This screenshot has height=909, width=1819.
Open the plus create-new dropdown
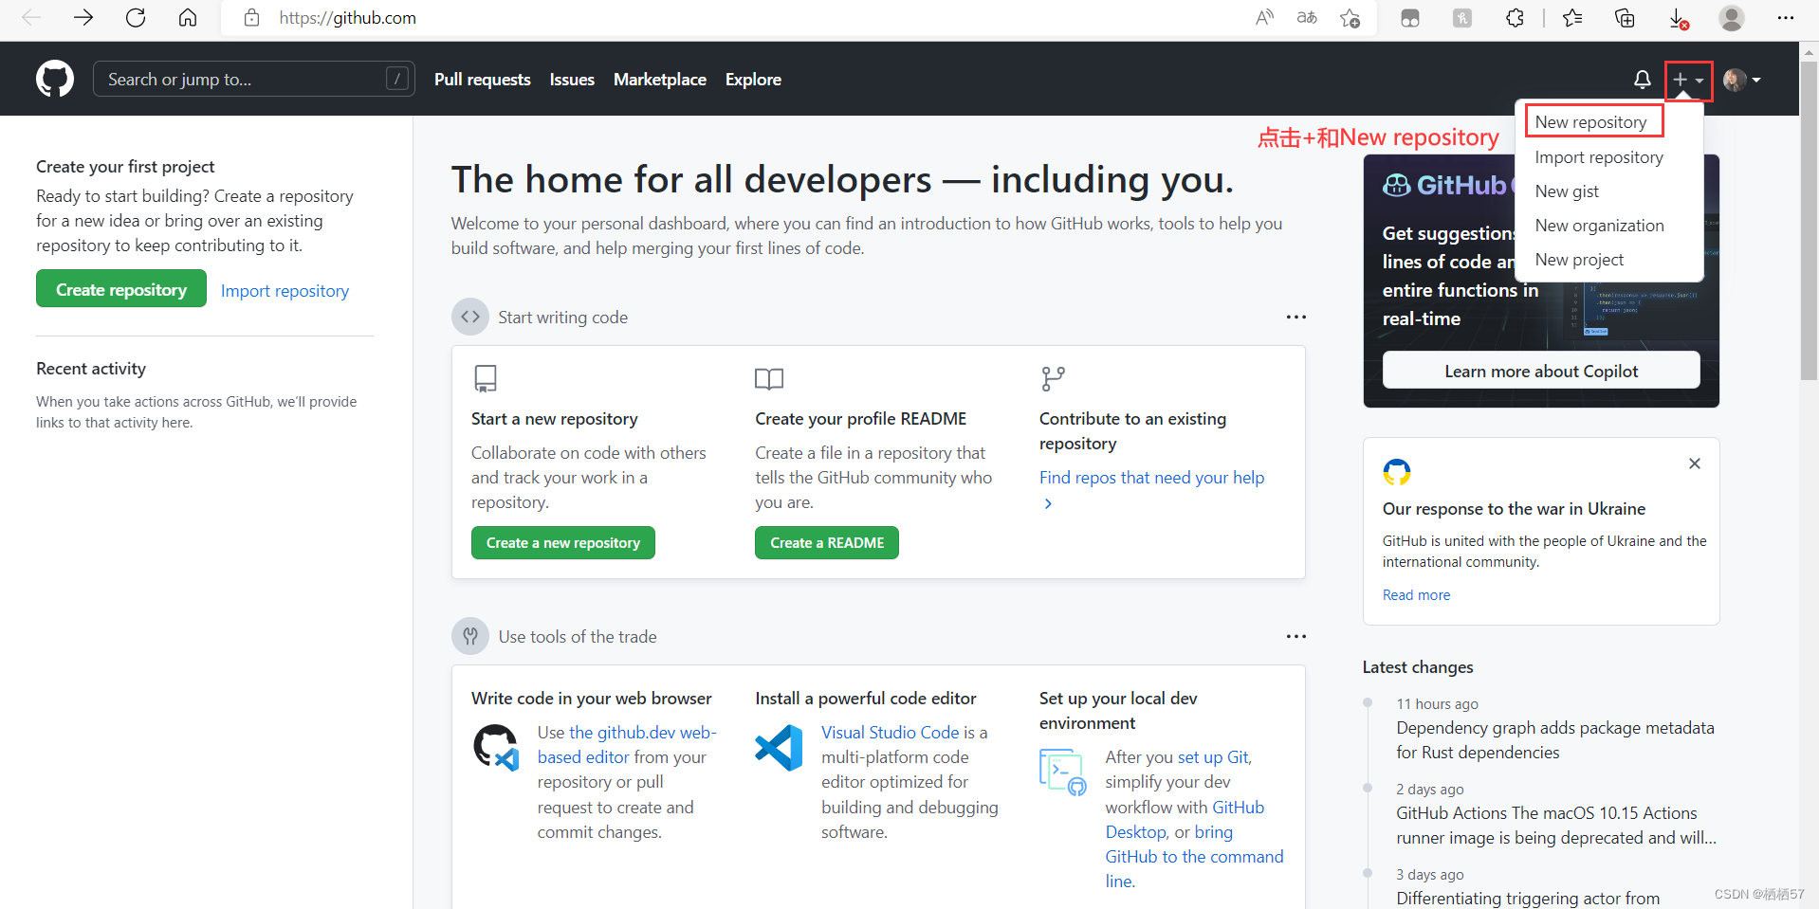(1689, 81)
